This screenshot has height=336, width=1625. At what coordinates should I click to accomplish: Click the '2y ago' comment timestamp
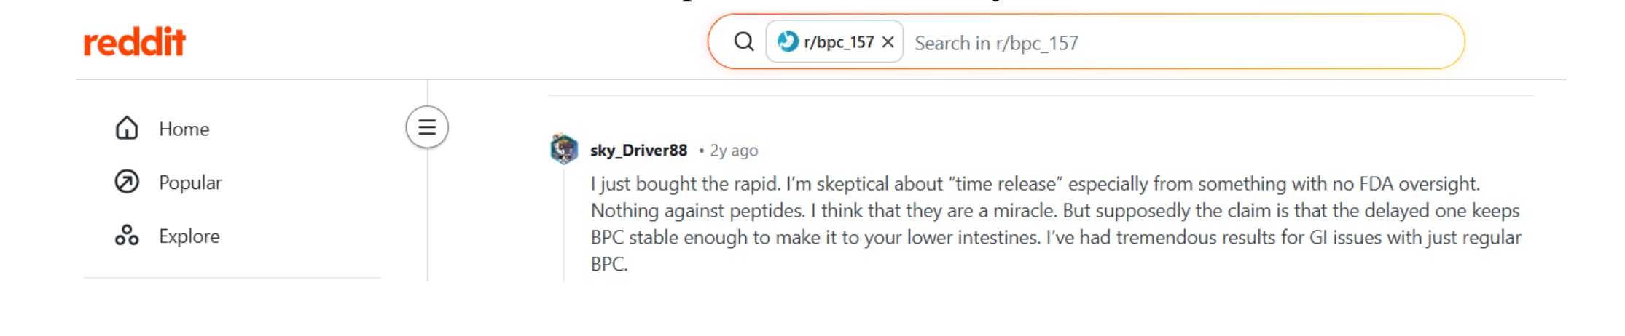[734, 151]
